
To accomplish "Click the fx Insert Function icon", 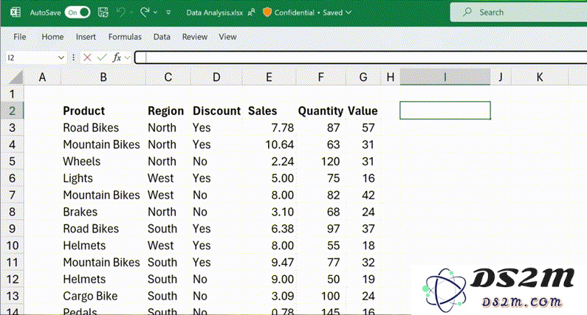I will click(117, 58).
